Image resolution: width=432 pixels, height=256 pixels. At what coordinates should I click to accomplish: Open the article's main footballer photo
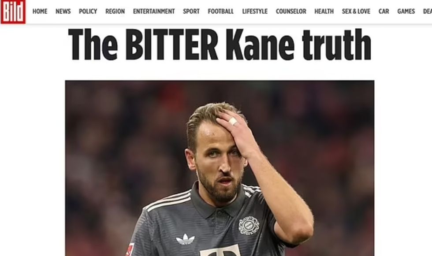[220, 168]
